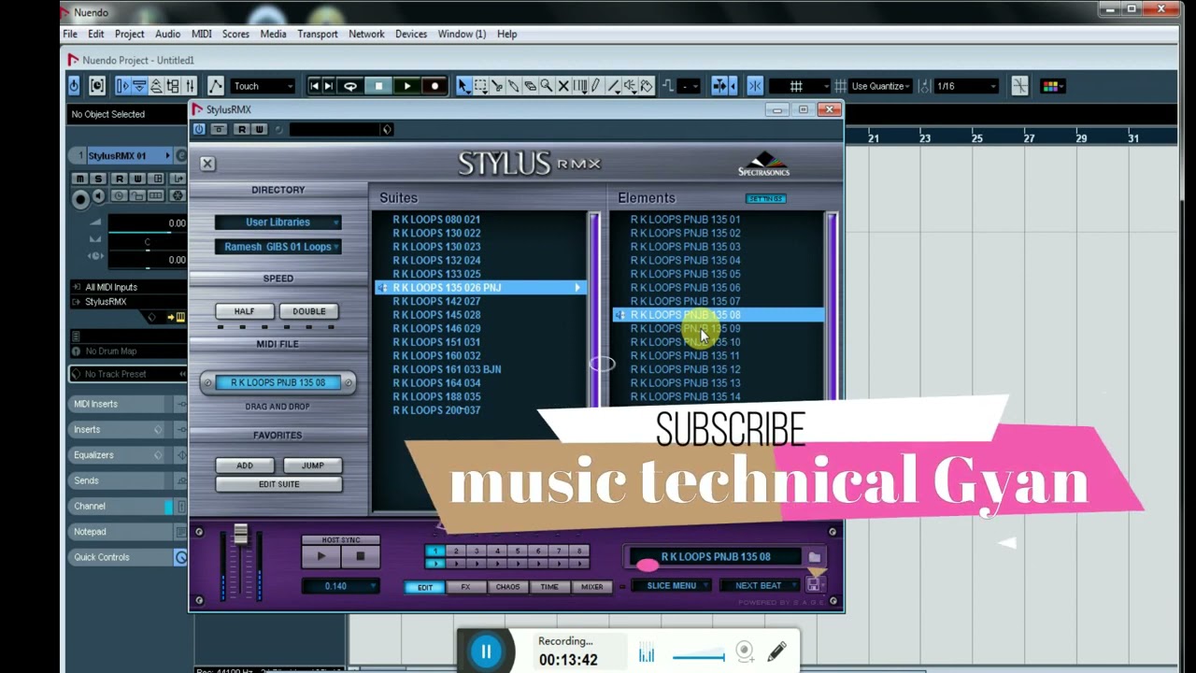Open the User Libraries directory dropdown
The image size is (1196, 673).
pyautogui.click(x=278, y=222)
